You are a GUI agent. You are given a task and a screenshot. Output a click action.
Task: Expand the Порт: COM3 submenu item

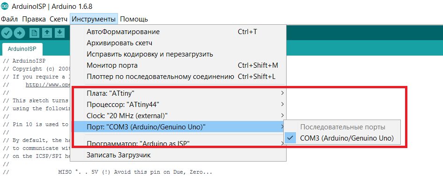point(178,127)
